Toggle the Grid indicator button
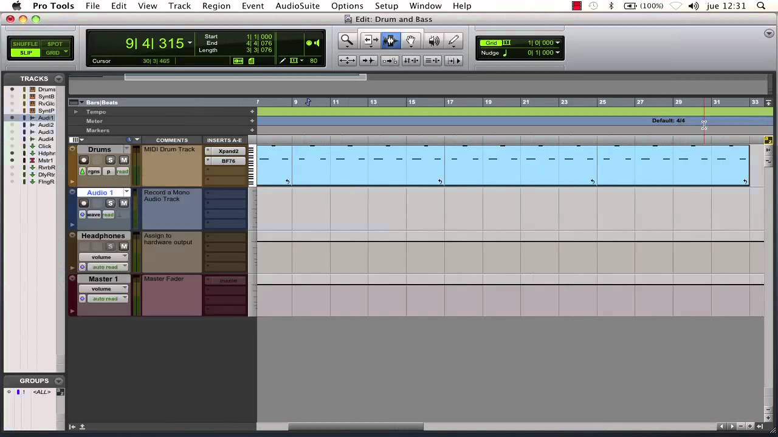The height and width of the screenshot is (437, 778). pos(491,43)
